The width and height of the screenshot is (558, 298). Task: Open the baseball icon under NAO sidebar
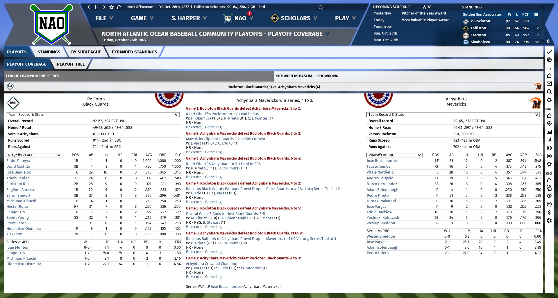click(549, 148)
